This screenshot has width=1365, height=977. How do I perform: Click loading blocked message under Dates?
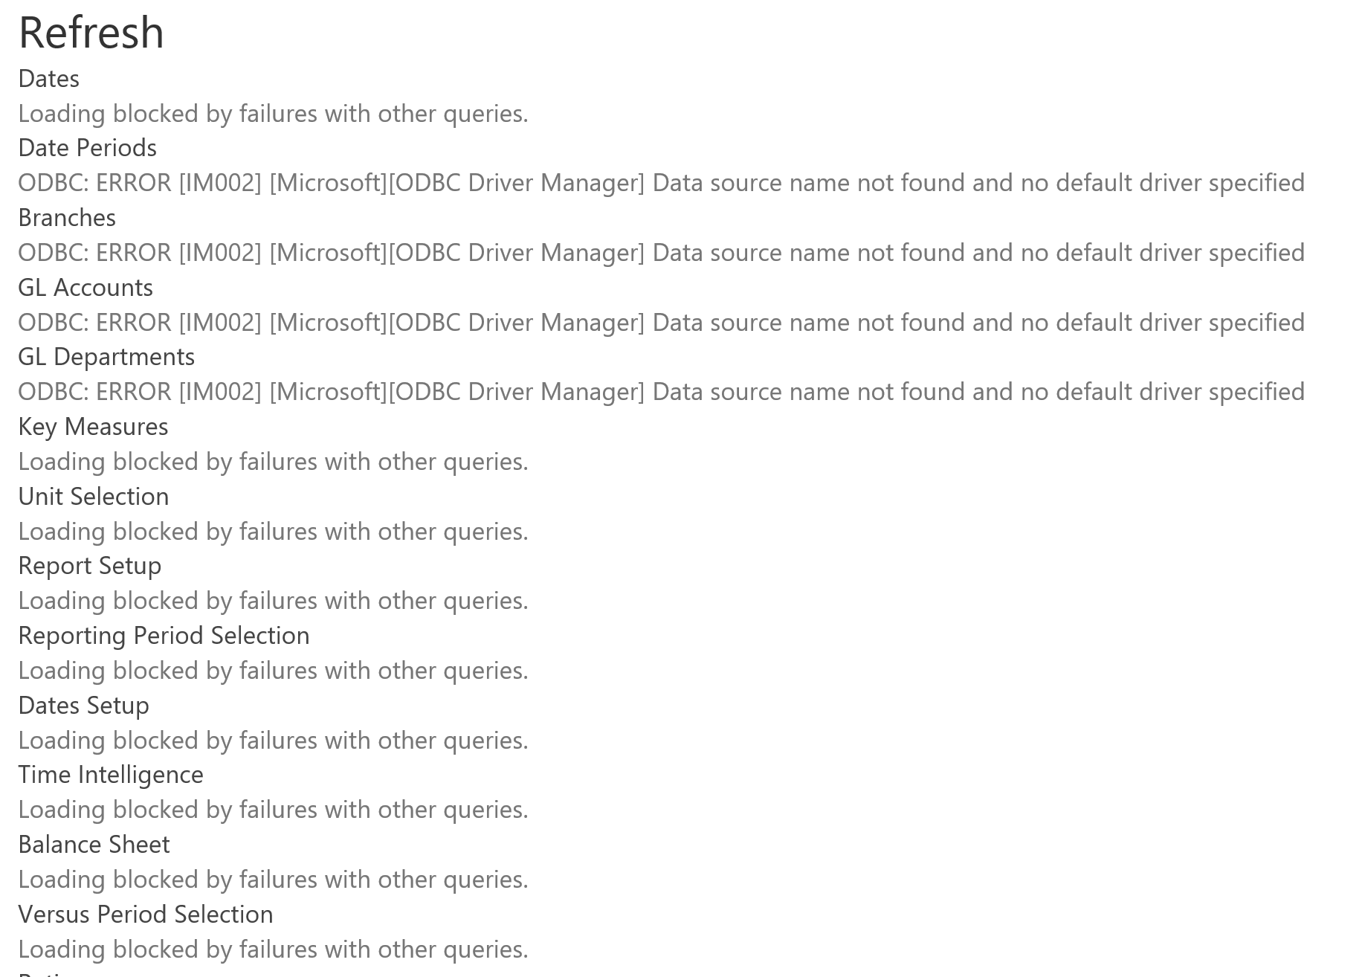[x=274, y=114]
